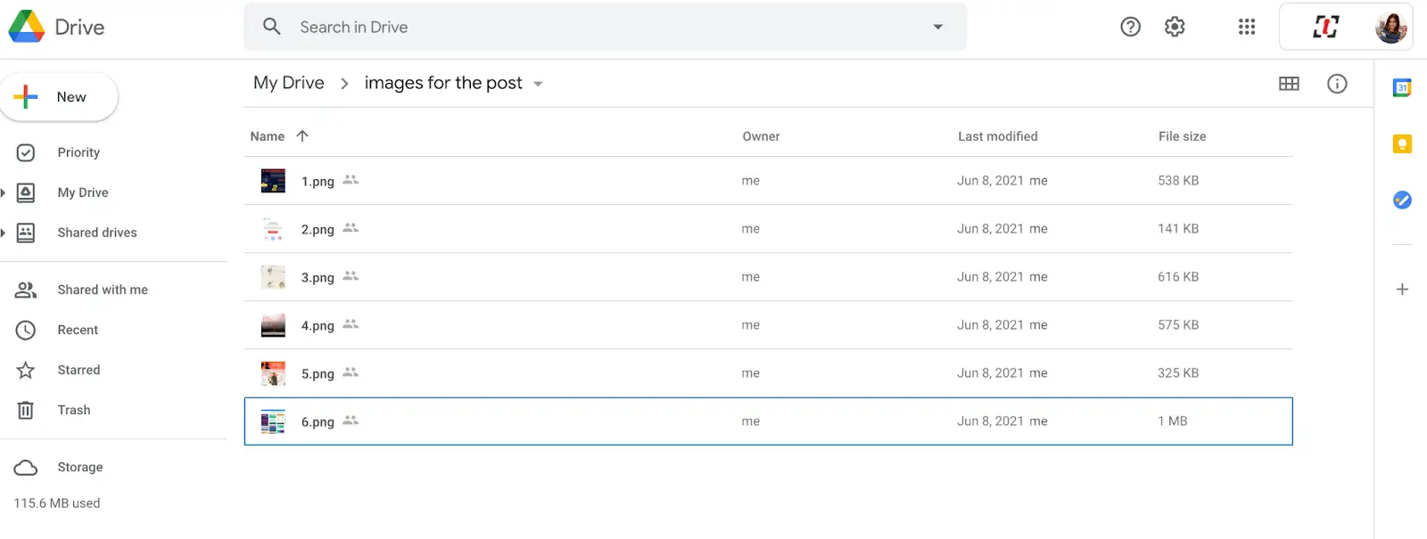Click the 538 KB file size

1178,180
